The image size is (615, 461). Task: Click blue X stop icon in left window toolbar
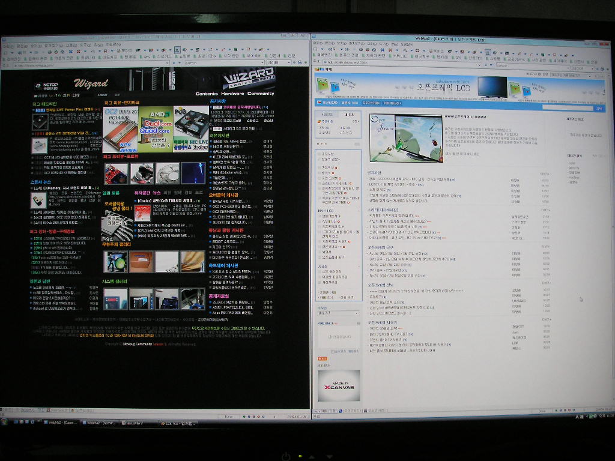pyautogui.click(x=70, y=52)
